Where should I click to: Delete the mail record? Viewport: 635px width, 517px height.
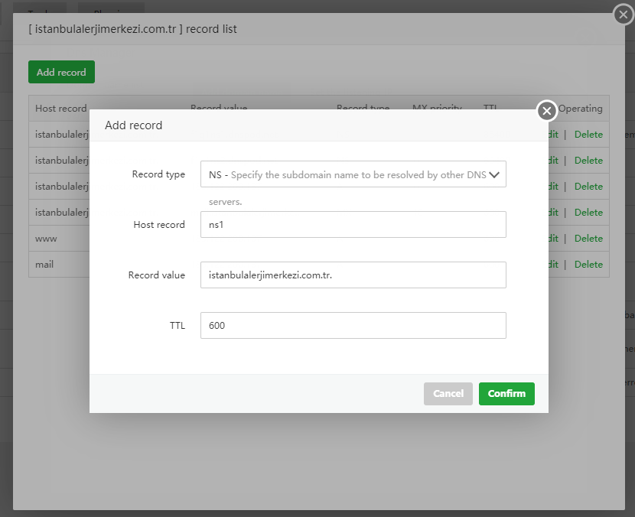coord(588,265)
